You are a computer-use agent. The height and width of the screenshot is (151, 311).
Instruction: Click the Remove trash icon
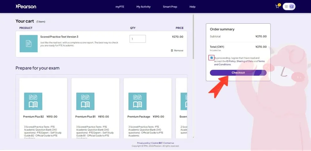pos(172,51)
